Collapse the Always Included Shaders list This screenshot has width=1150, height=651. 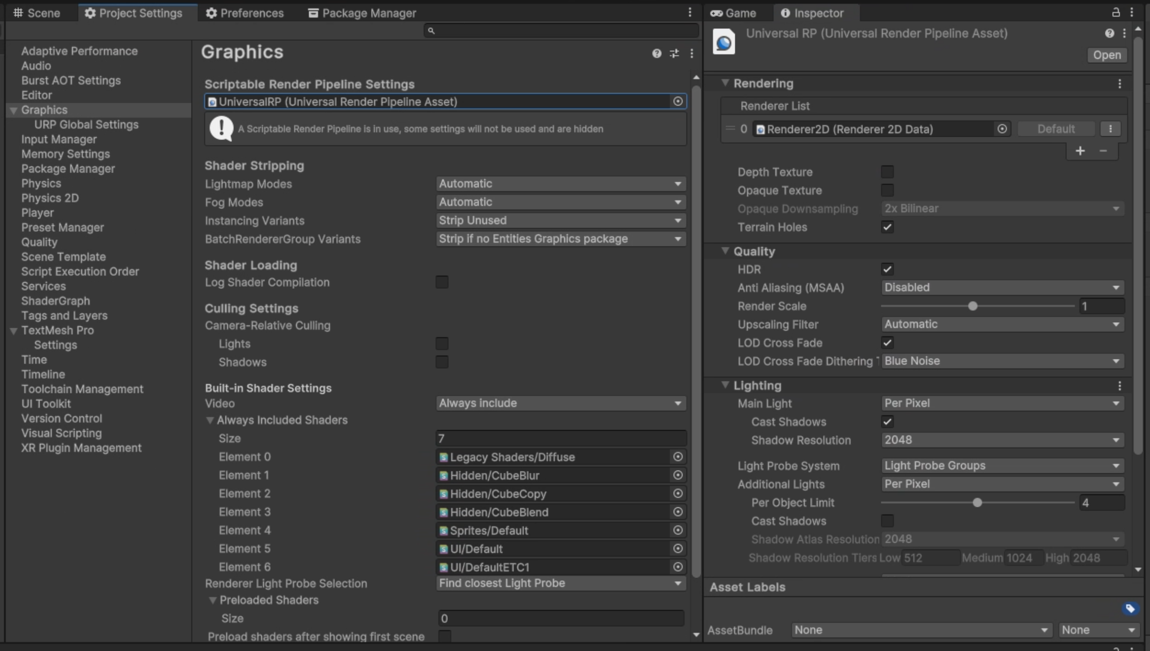210,420
